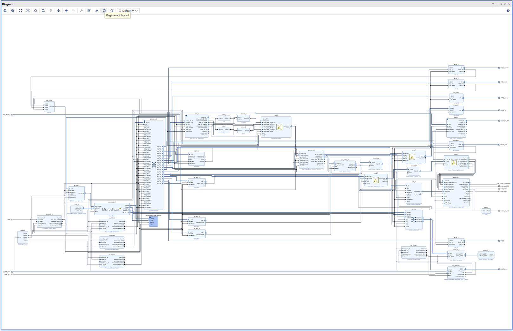The width and height of the screenshot is (513, 331).
Task: Click the help question mark icon
Action: point(493,4)
